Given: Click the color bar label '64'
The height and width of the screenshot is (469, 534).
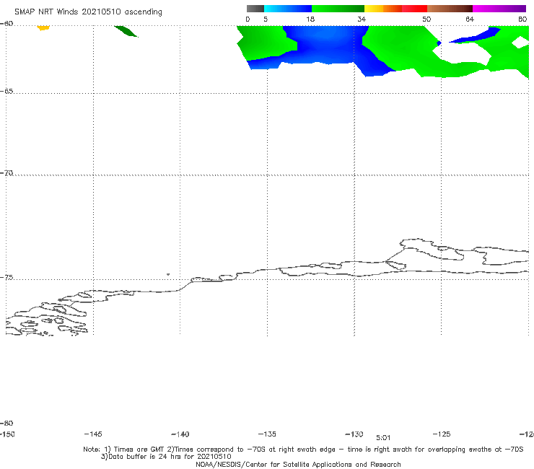Looking at the screenshot, I should (x=470, y=19).
